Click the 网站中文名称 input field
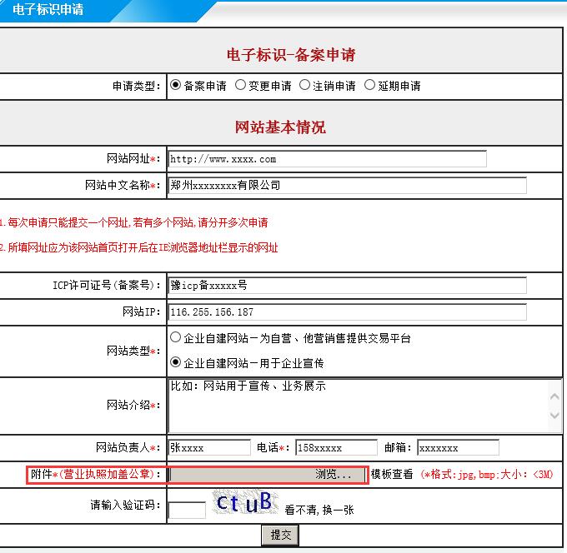The image size is (567, 553). (347, 185)
